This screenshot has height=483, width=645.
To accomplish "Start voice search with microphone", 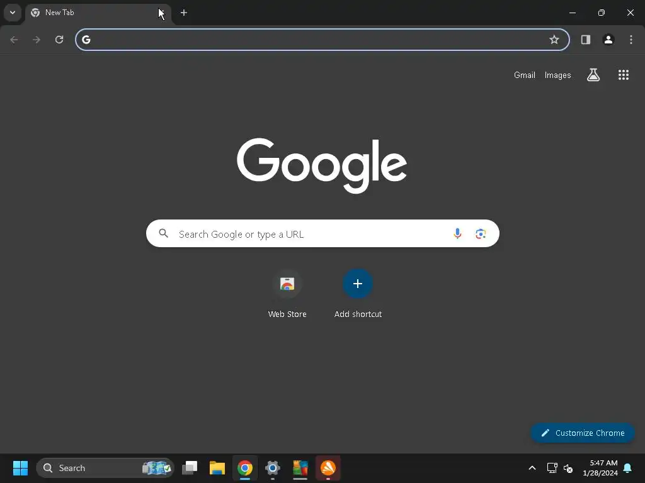I will tap(457, 233).
